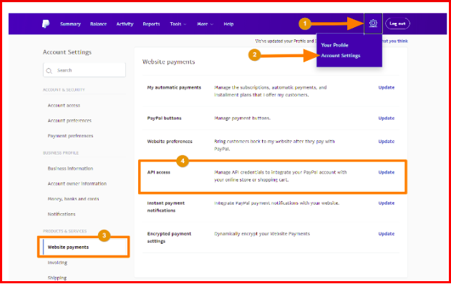Click the 'PRODUCTS & SERVICES' section header

click(64, 231)
